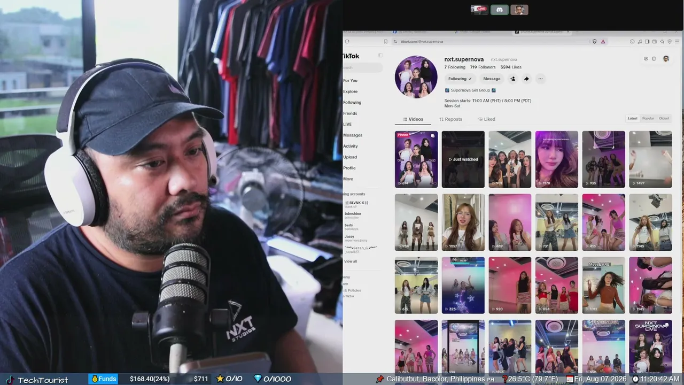Switch to the Reposts tab
The width and height of the screenshot is (684, 385).
point(450,119)
